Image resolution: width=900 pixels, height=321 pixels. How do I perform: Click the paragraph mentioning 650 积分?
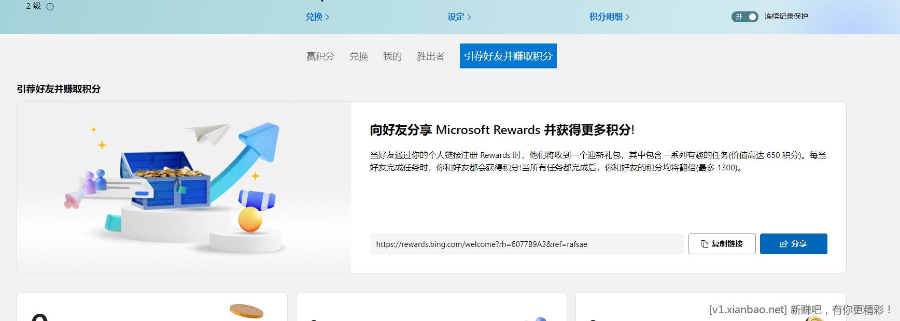point(598,161)
